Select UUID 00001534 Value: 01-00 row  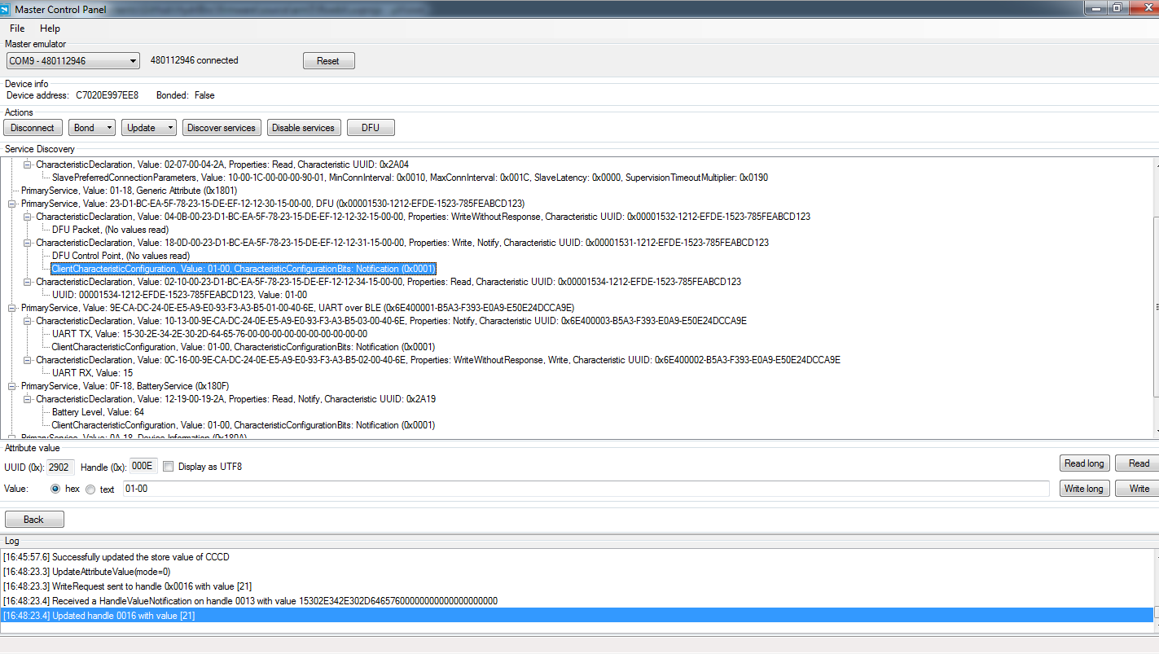pyautogui.click(x=179, y=295)
